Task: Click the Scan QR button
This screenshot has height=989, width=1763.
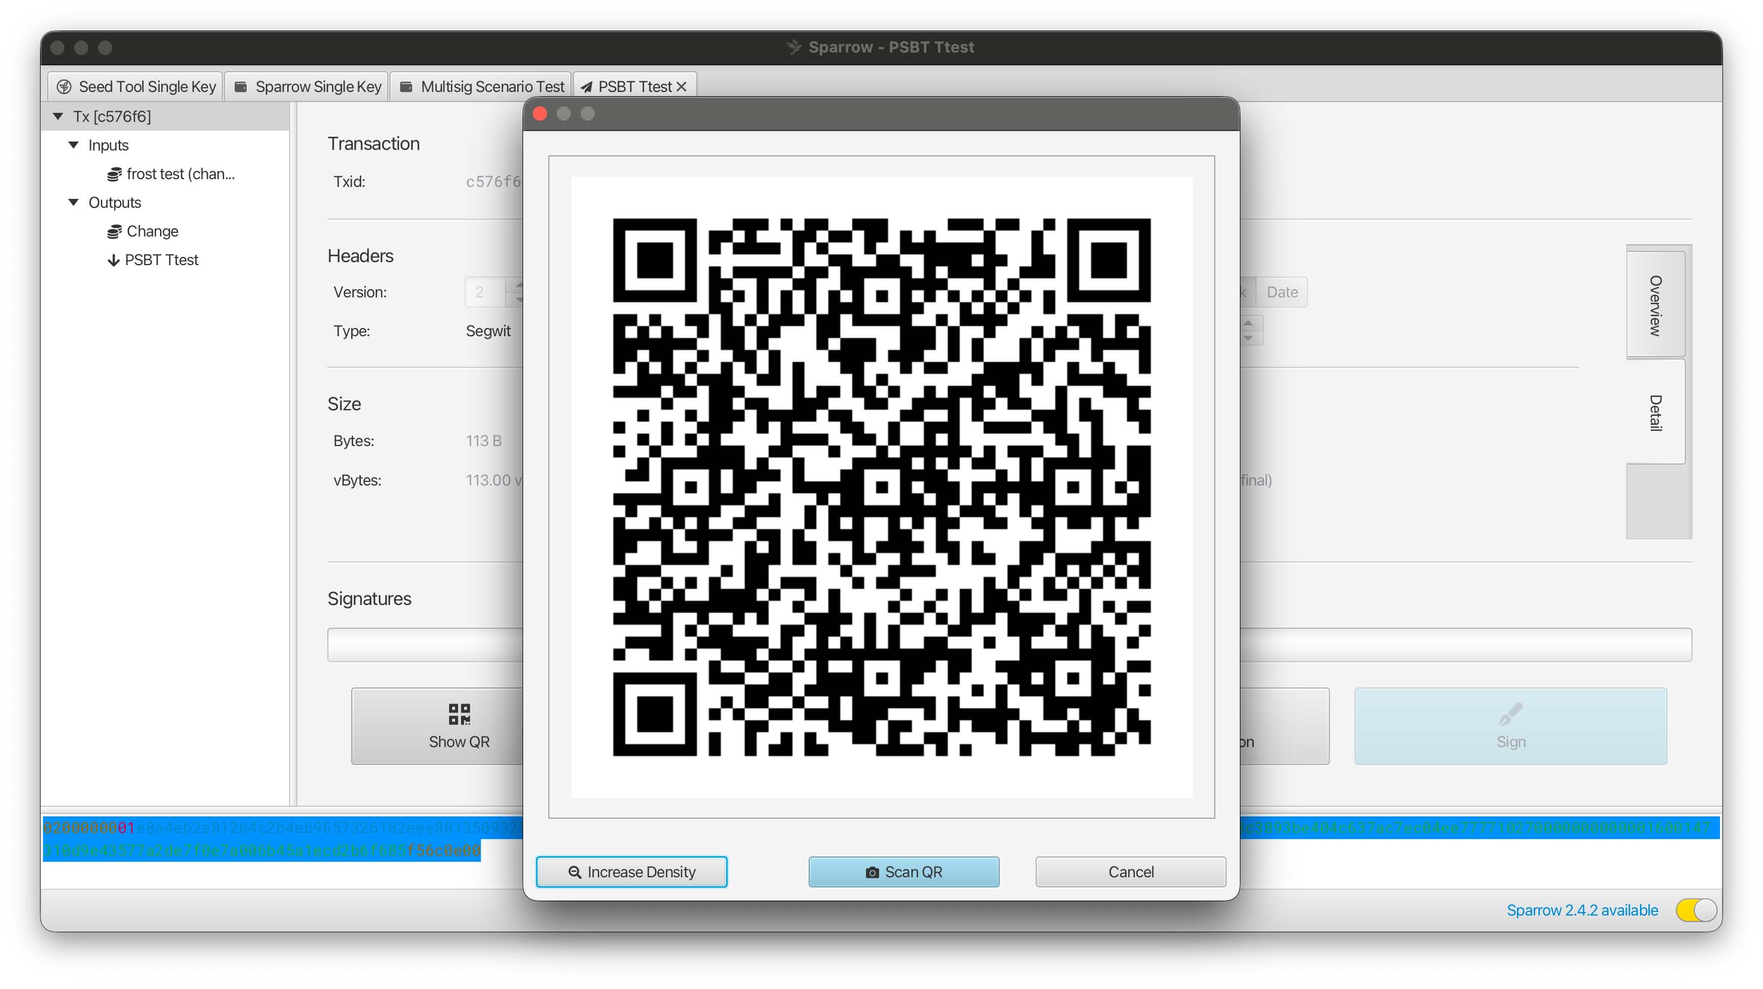Action: tap(904, 872)
